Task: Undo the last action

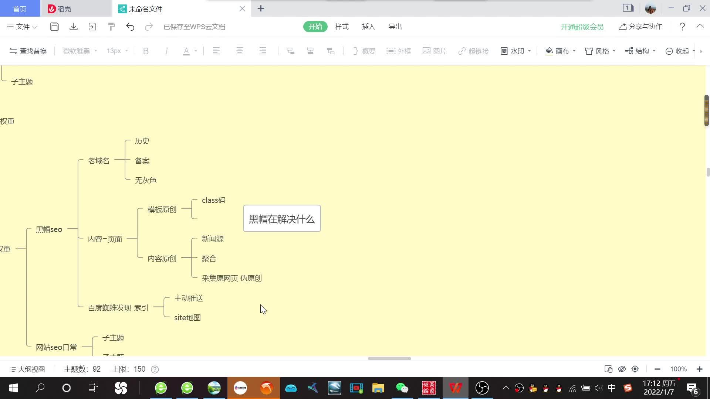Action: (x=130, y=27)
